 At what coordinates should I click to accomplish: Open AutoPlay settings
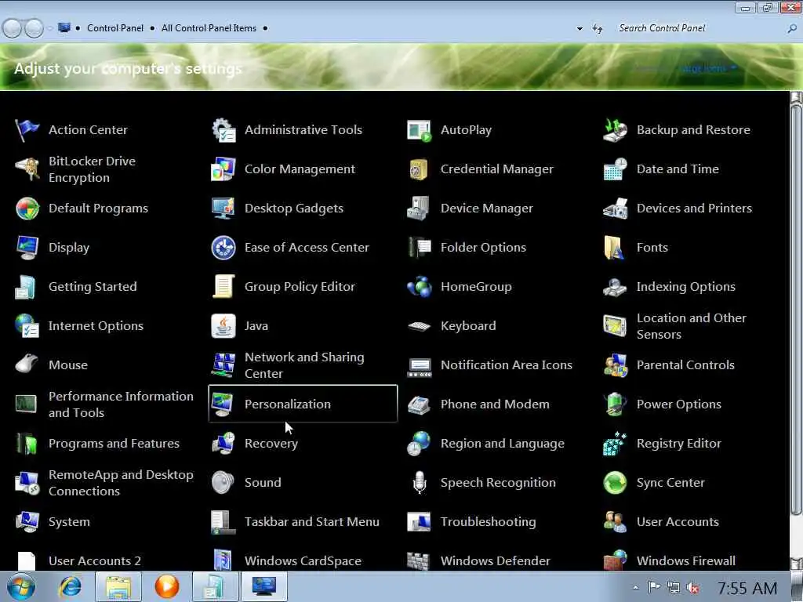[x=449, y=130]
